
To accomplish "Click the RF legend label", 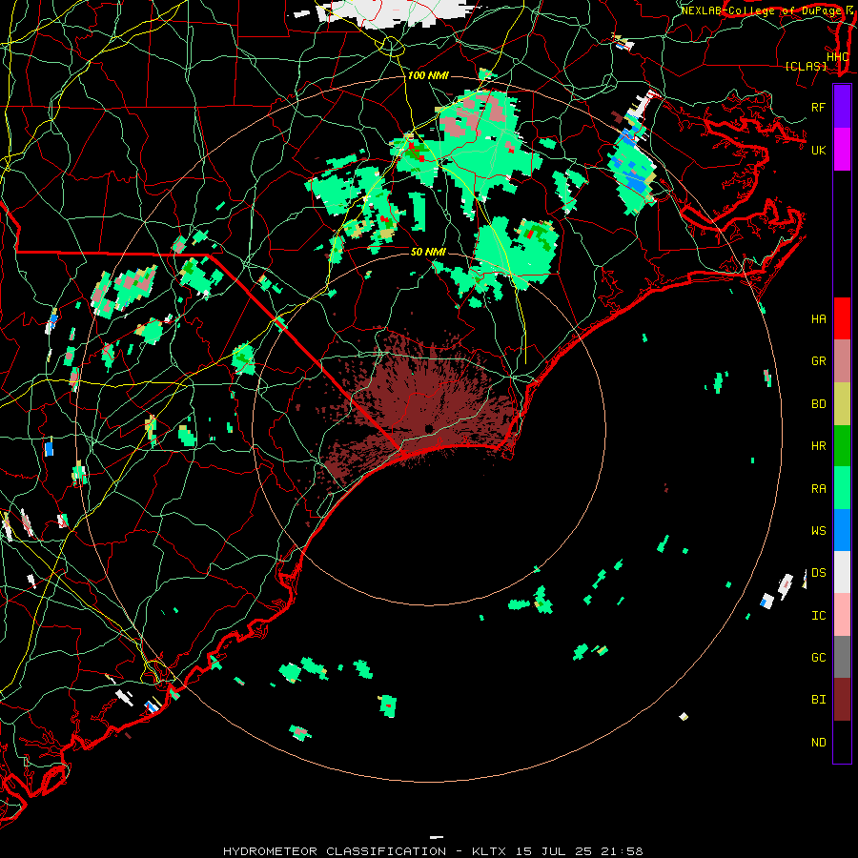I will tap(818, 107).
